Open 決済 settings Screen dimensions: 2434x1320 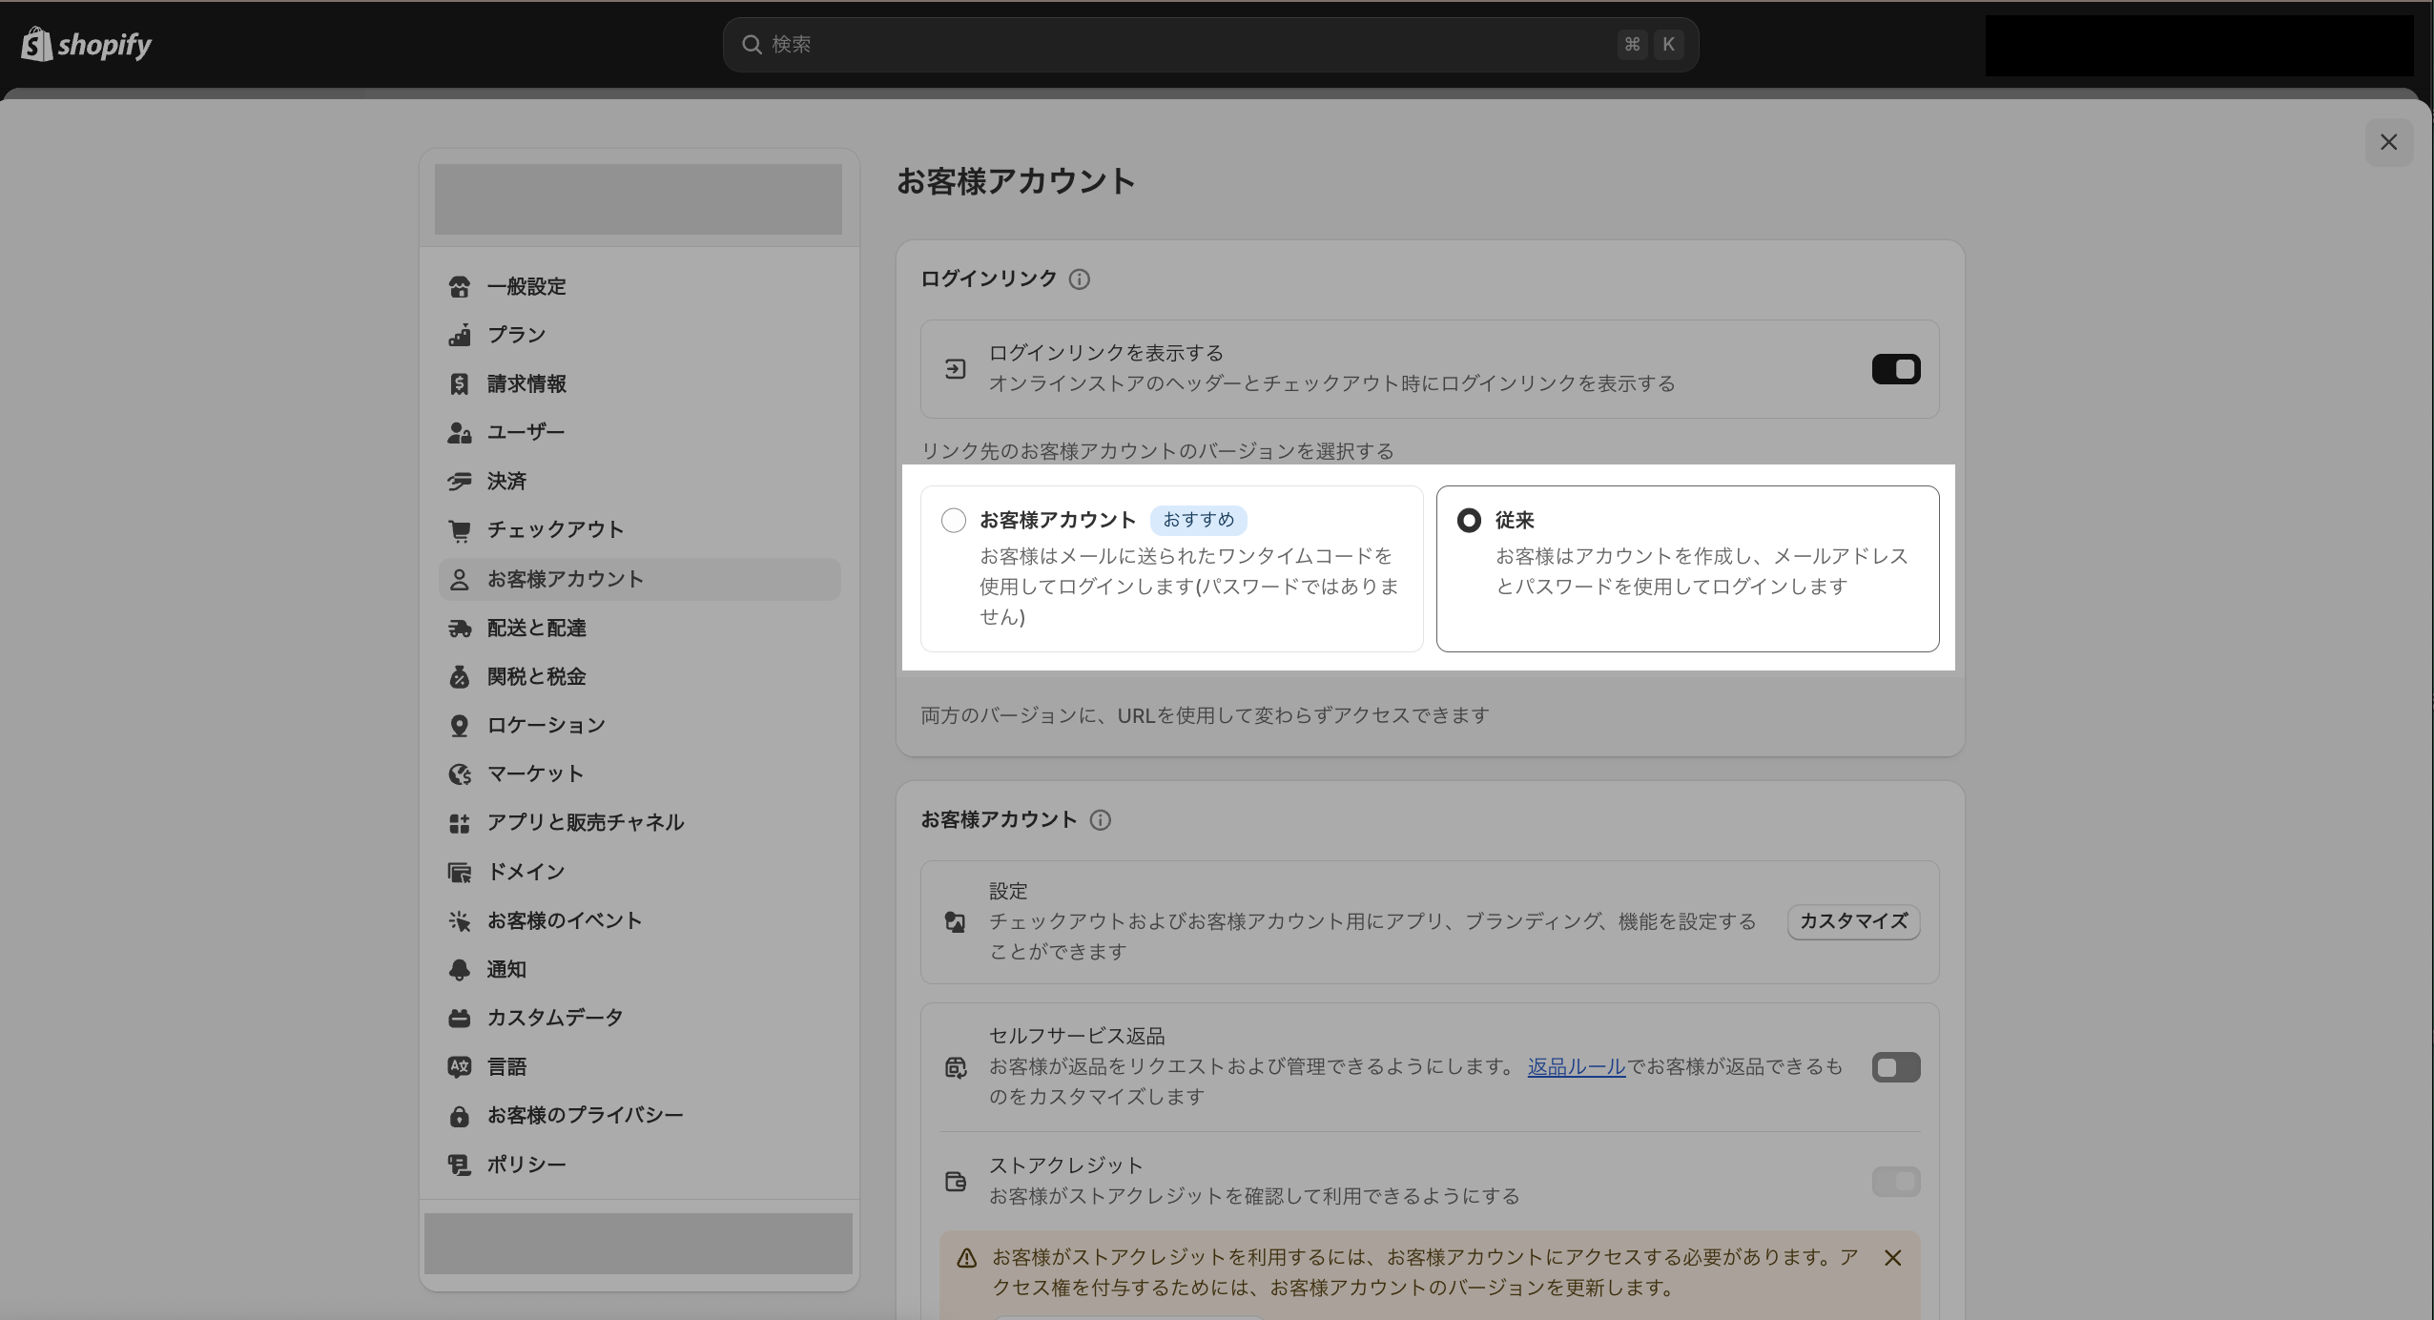click(639, 481)
